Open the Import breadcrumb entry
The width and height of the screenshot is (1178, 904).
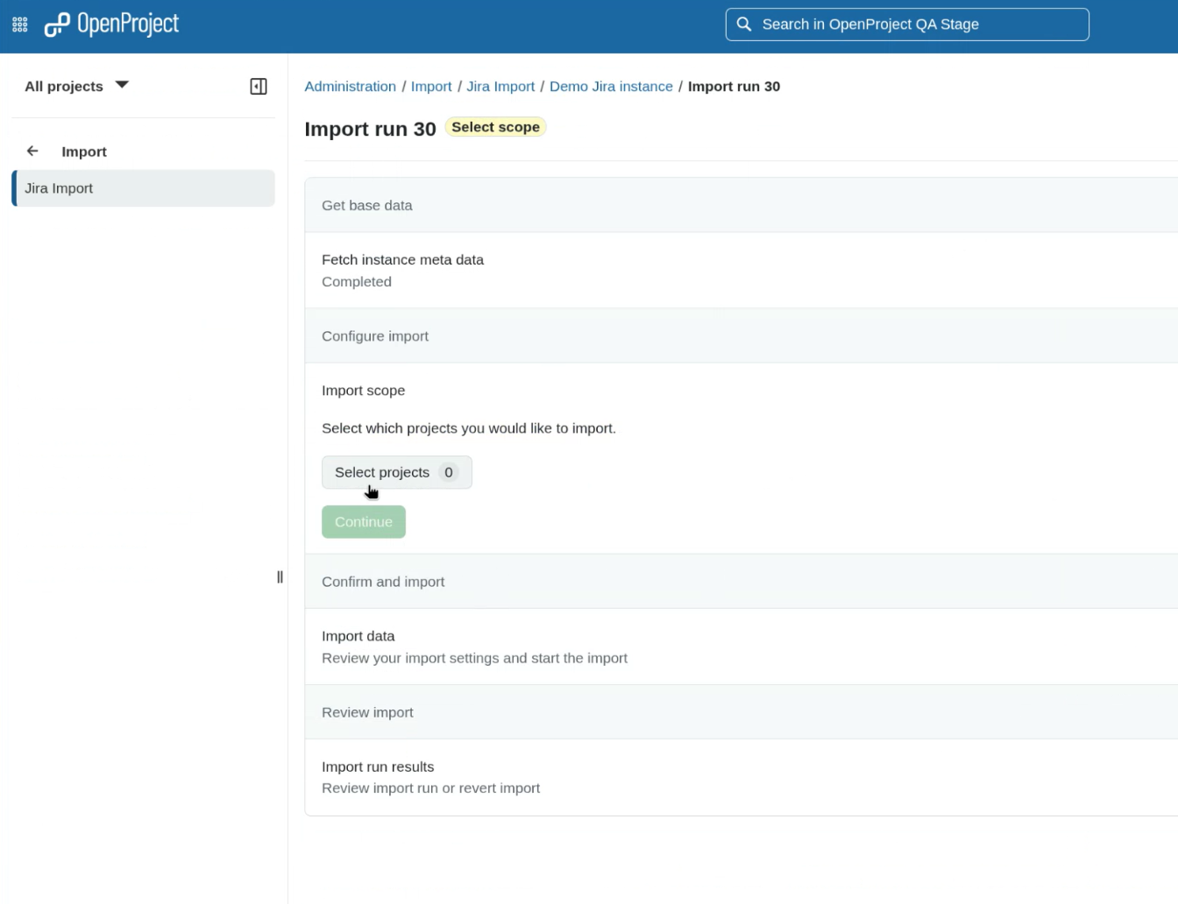coord(431,86)
